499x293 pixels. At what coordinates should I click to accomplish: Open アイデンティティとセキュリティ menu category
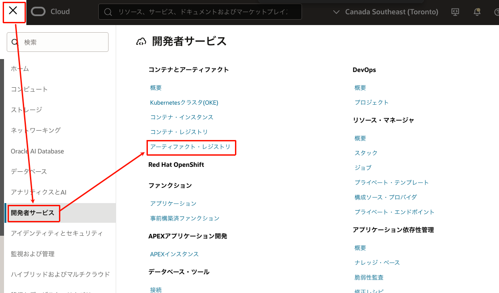tap(57, 234)
